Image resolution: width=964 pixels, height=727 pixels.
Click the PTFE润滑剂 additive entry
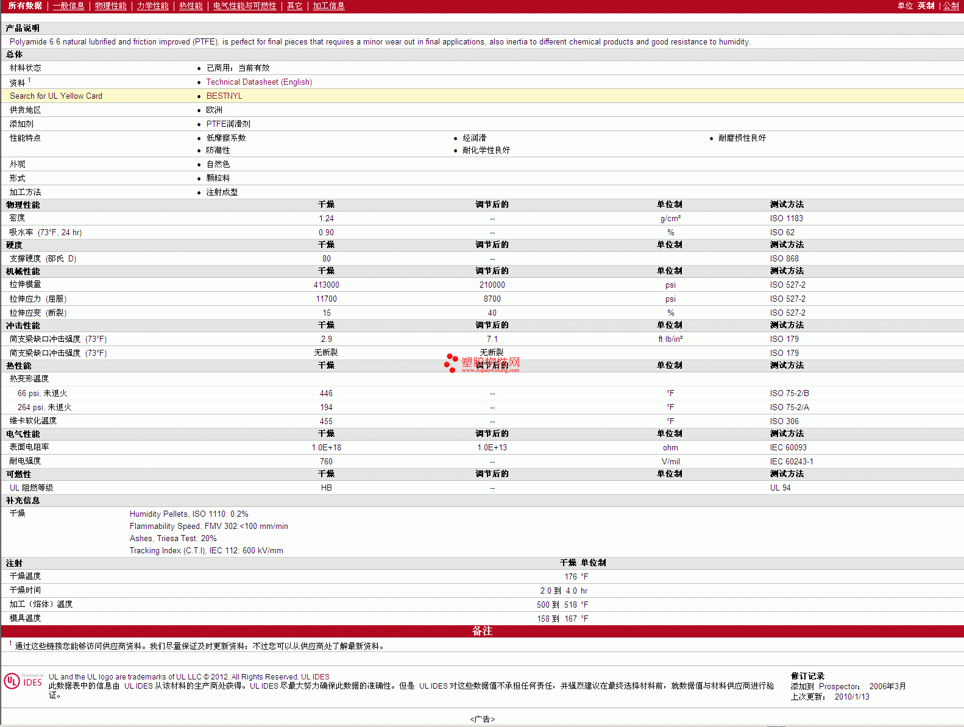(228, 124)
